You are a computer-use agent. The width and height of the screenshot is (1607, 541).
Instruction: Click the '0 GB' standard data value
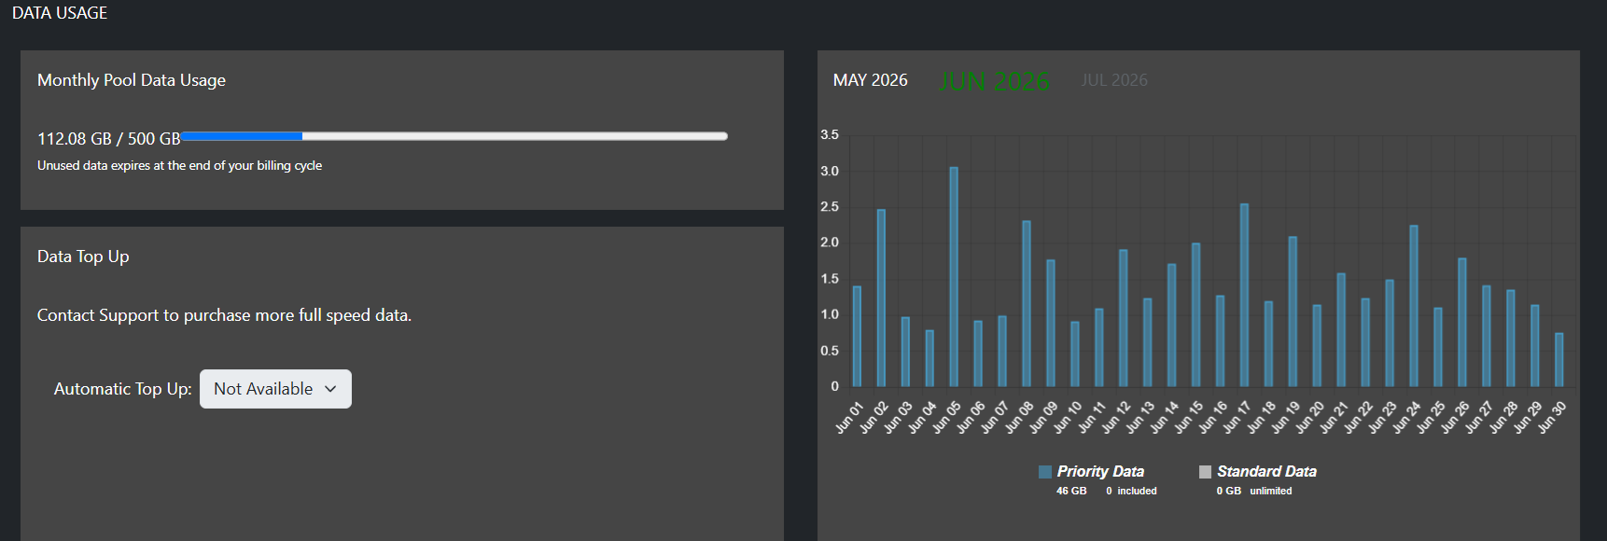pos(1228,491)
